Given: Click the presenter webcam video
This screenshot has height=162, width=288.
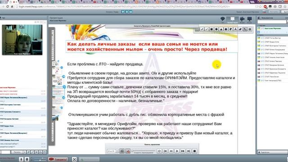Looking at the screenshot, I should click(x=22, y=40).
